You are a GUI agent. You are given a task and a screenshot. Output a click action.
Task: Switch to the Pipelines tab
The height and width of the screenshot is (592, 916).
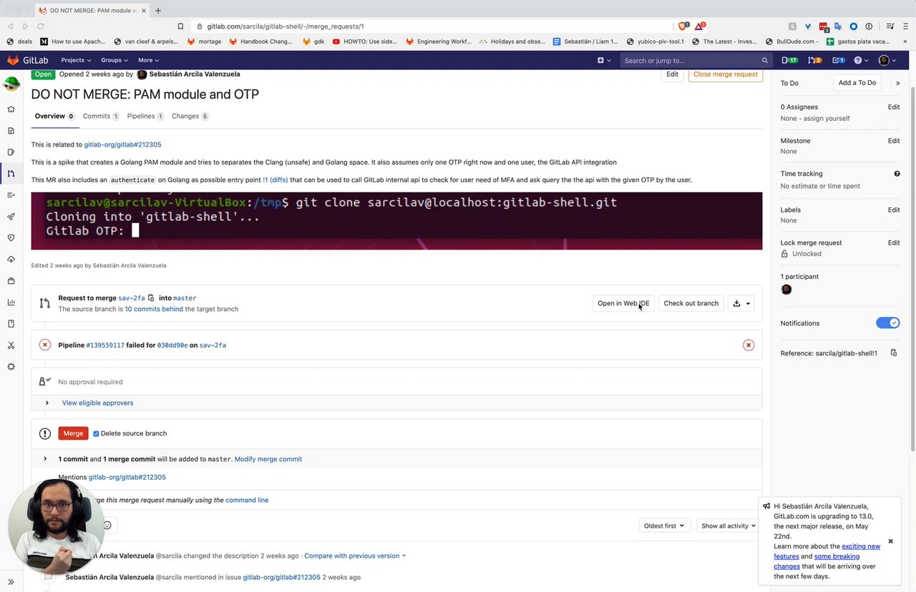(x=145, y=116)
